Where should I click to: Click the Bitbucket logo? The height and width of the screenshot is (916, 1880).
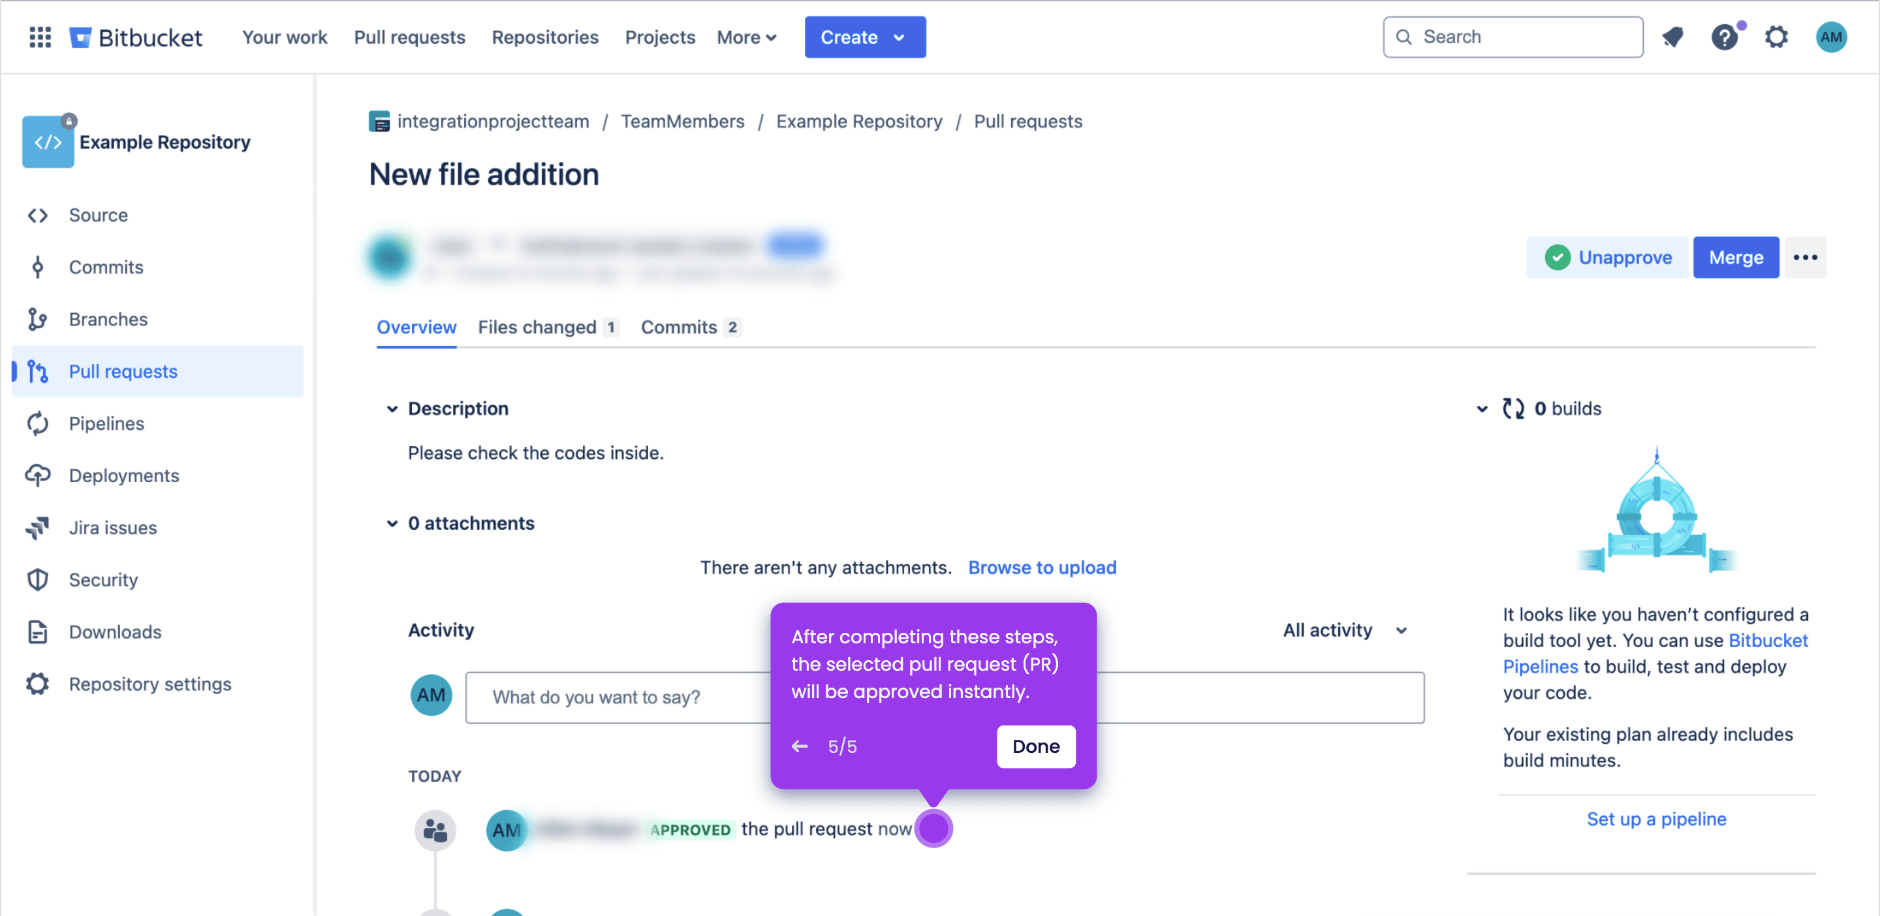pos(136,37)
